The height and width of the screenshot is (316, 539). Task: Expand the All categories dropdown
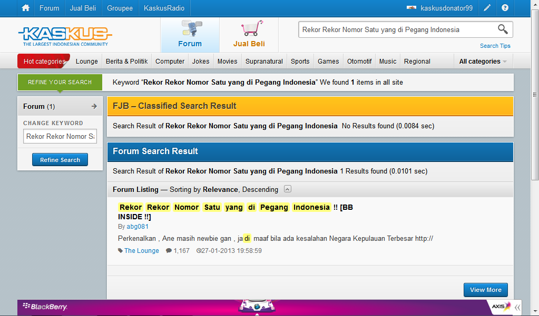click(483, 62)
